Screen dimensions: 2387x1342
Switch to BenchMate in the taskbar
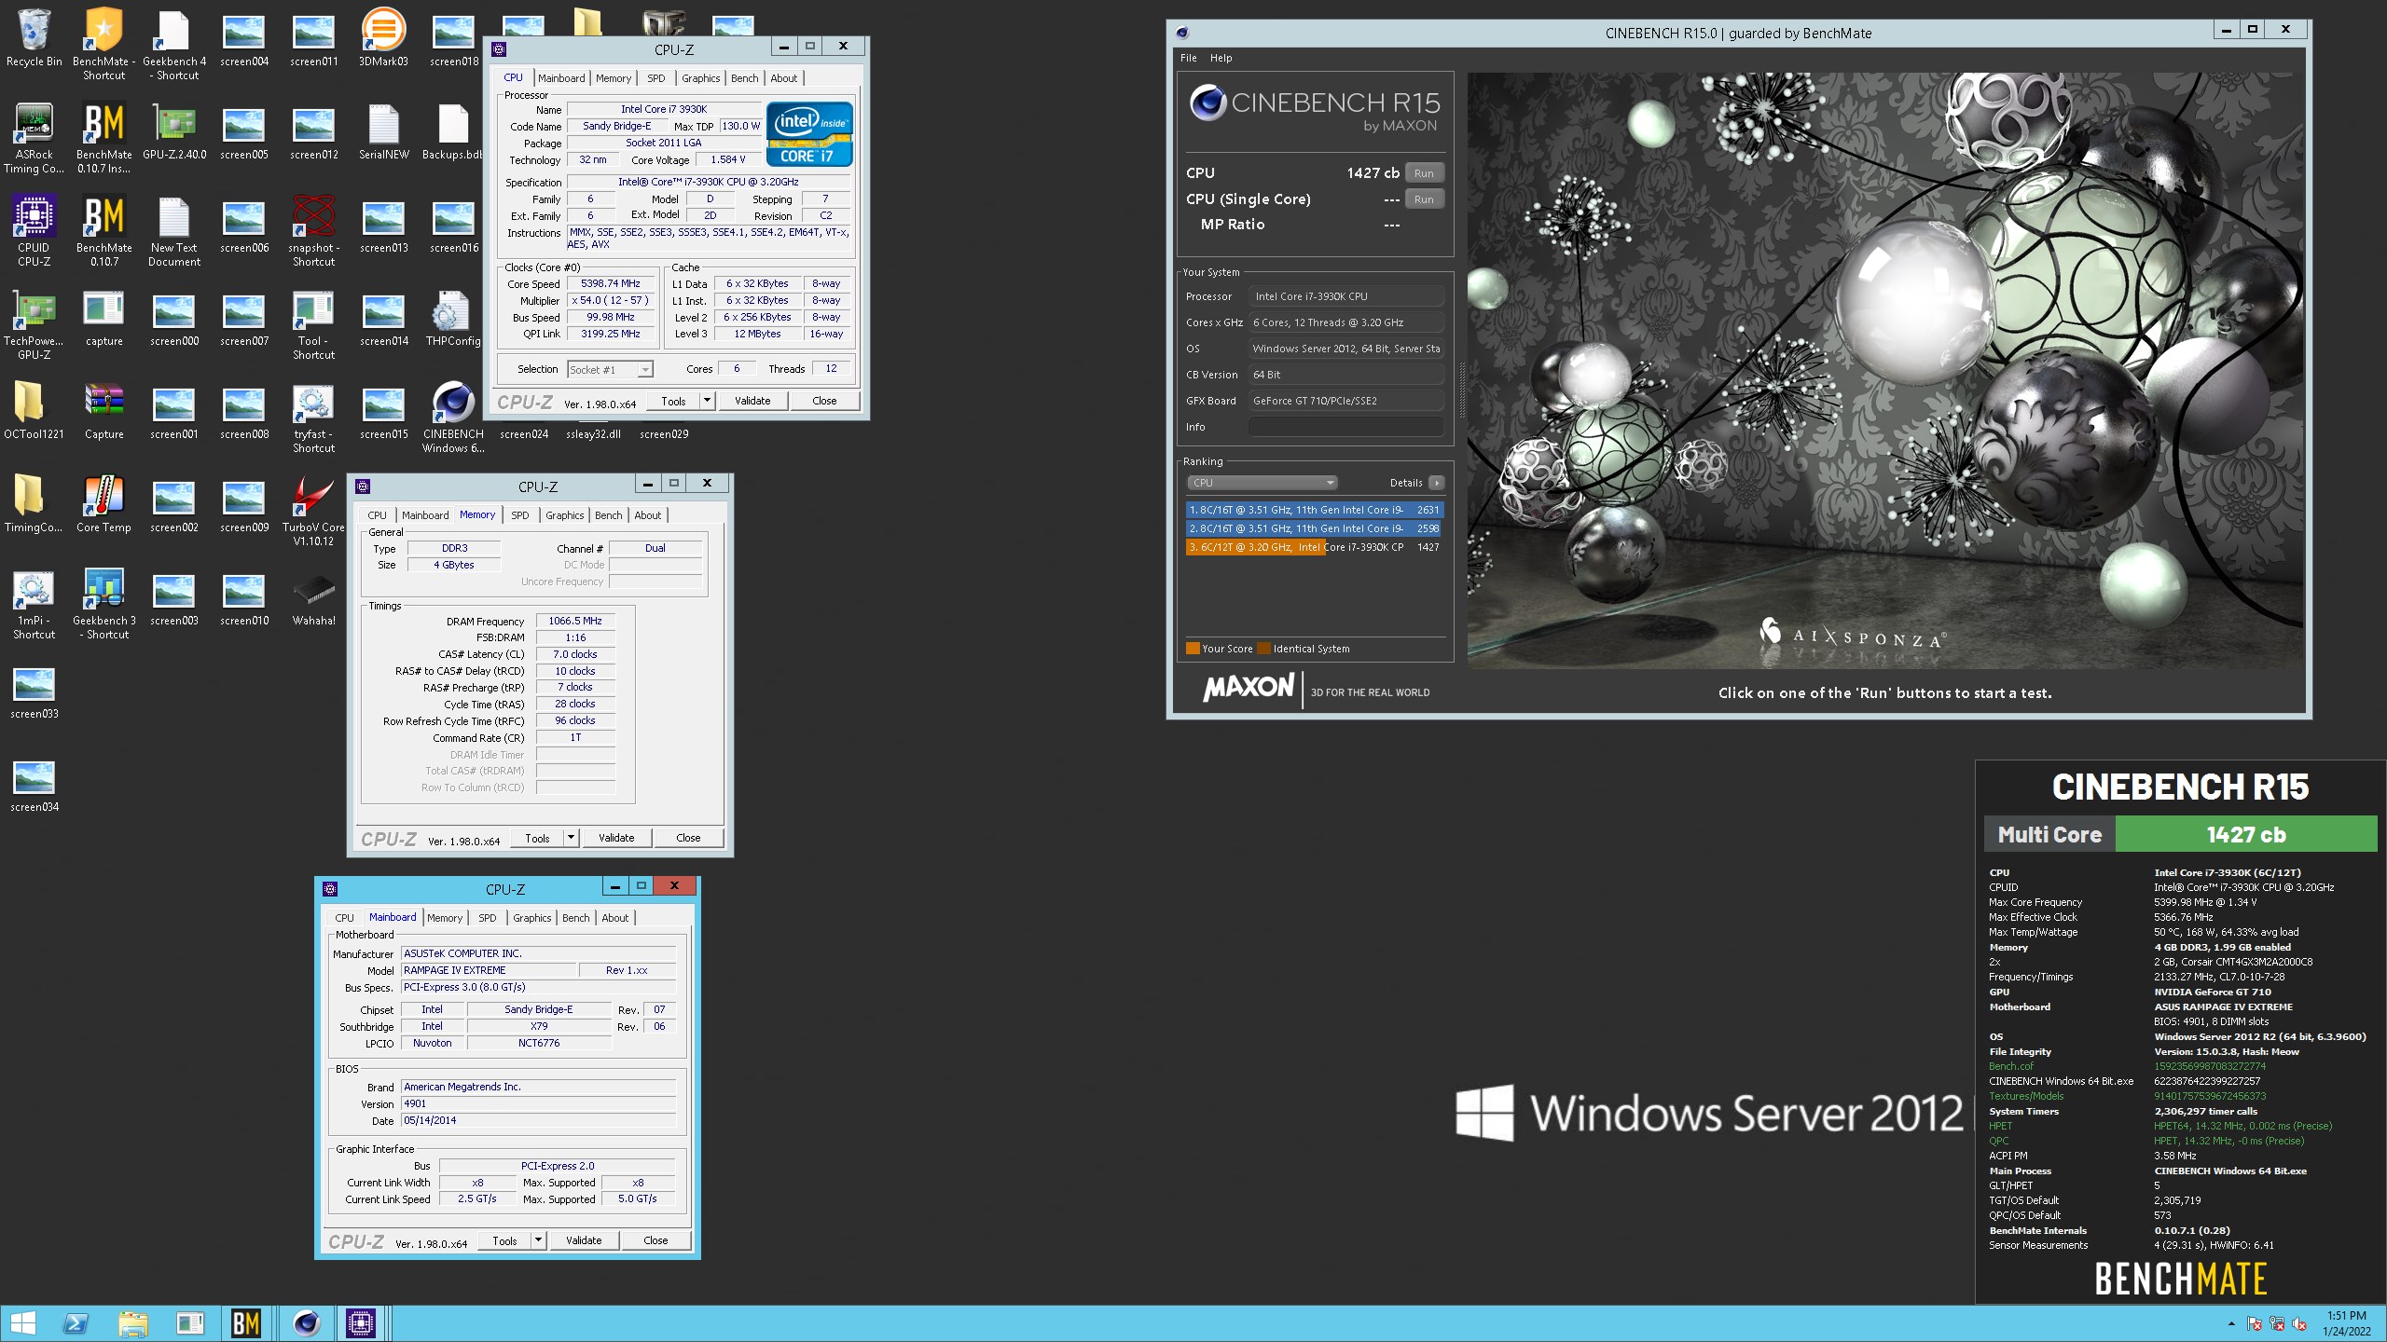(x=246, y=1323)
